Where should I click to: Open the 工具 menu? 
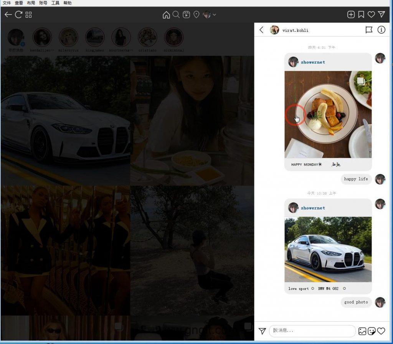55,3
